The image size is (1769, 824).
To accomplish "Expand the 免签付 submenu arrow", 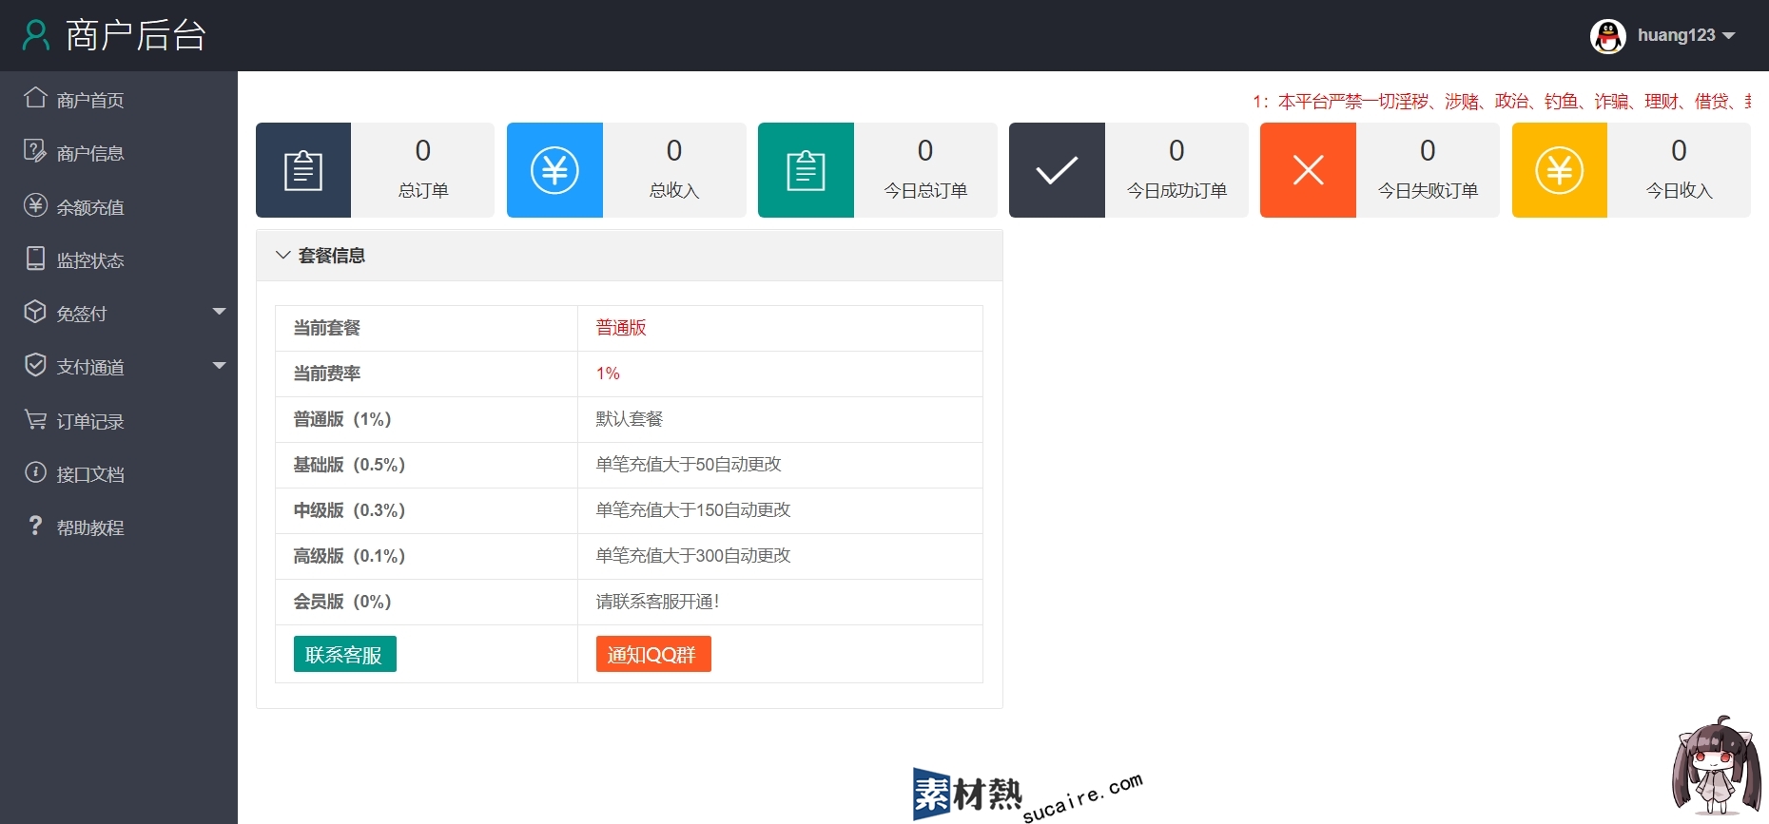I will pyautogui.click(x=220, y=312).
